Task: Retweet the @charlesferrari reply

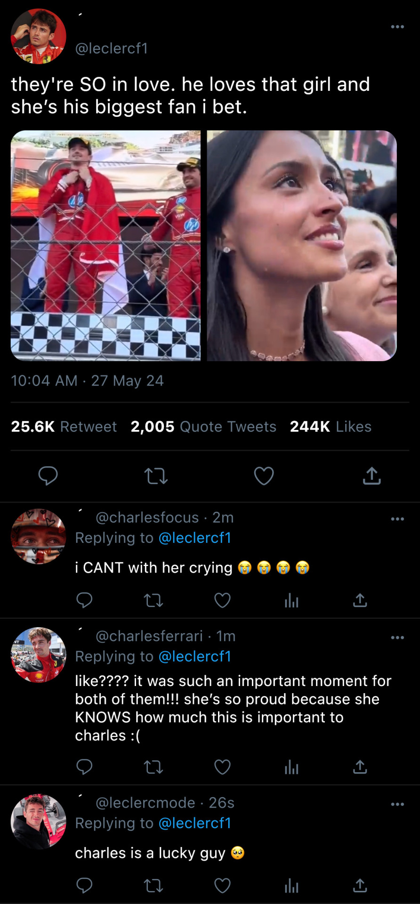Action: 153,767
